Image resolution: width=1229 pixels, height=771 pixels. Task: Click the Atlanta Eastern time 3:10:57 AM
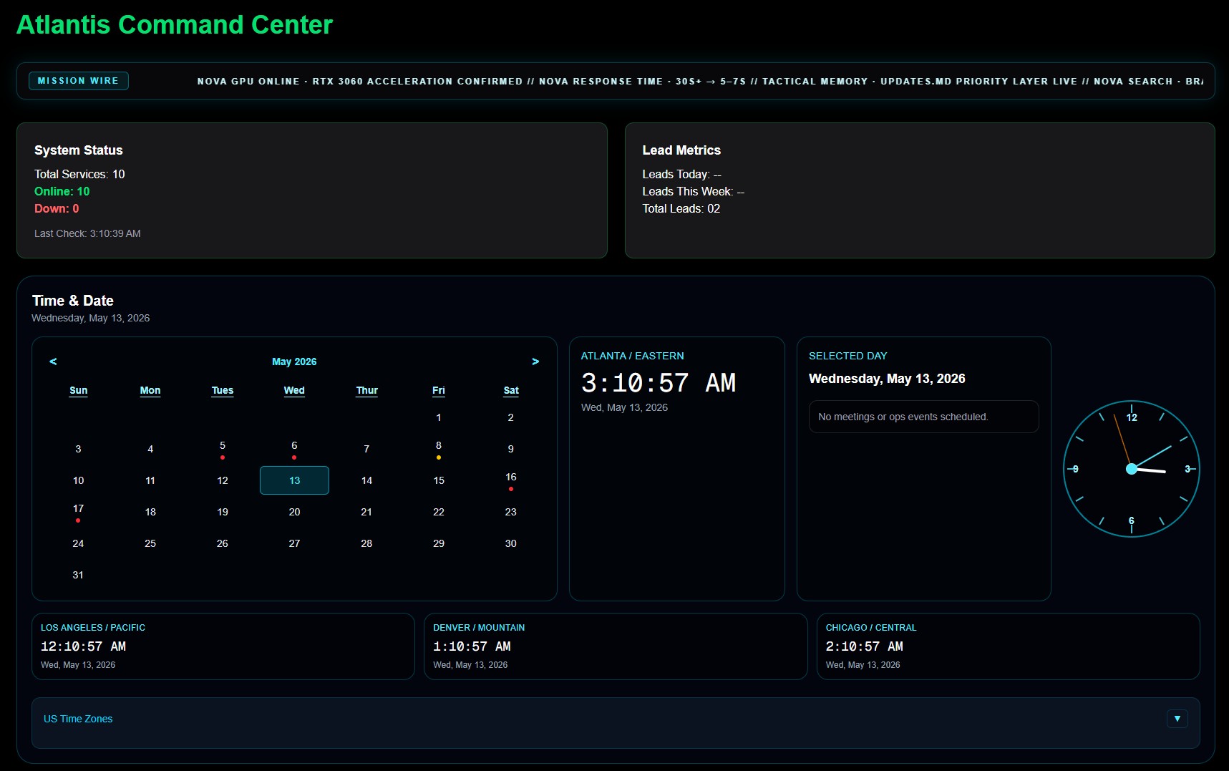pyautogui.click(x=659, y=383)
